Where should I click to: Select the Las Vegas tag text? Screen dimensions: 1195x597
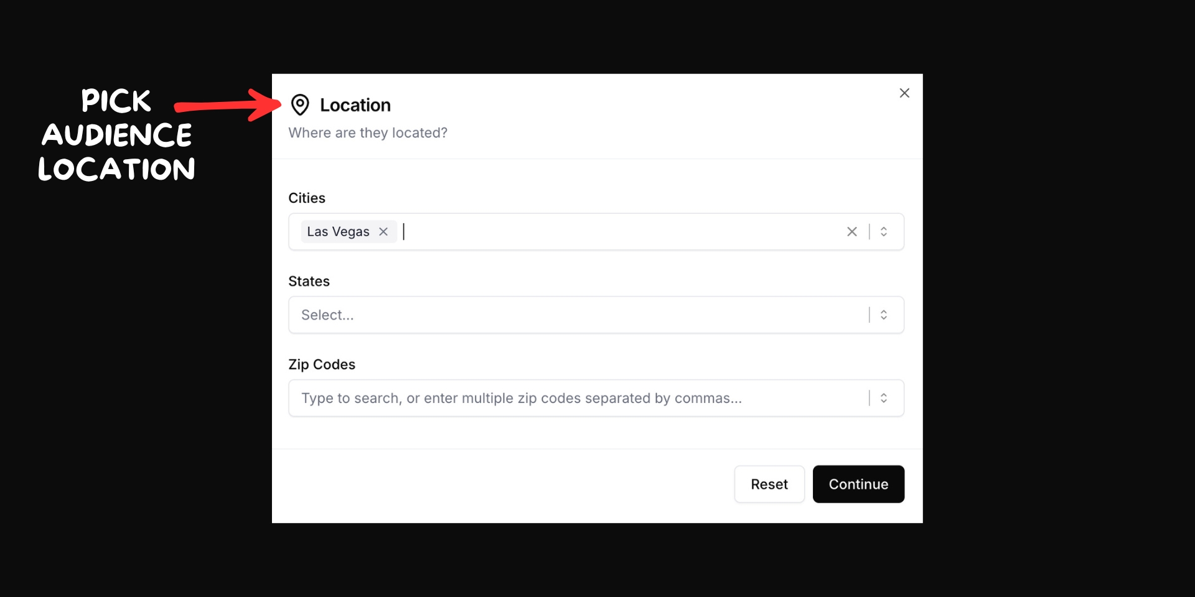(x=338, y=231)
